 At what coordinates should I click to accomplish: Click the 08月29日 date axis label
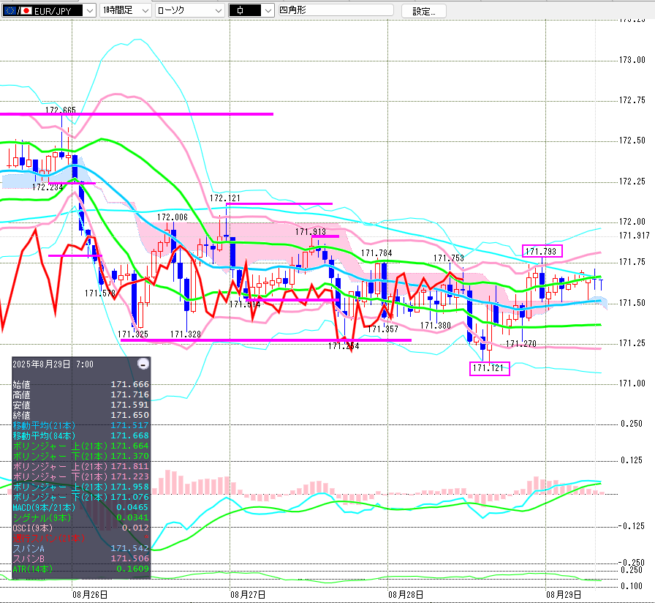coord(564,595)
